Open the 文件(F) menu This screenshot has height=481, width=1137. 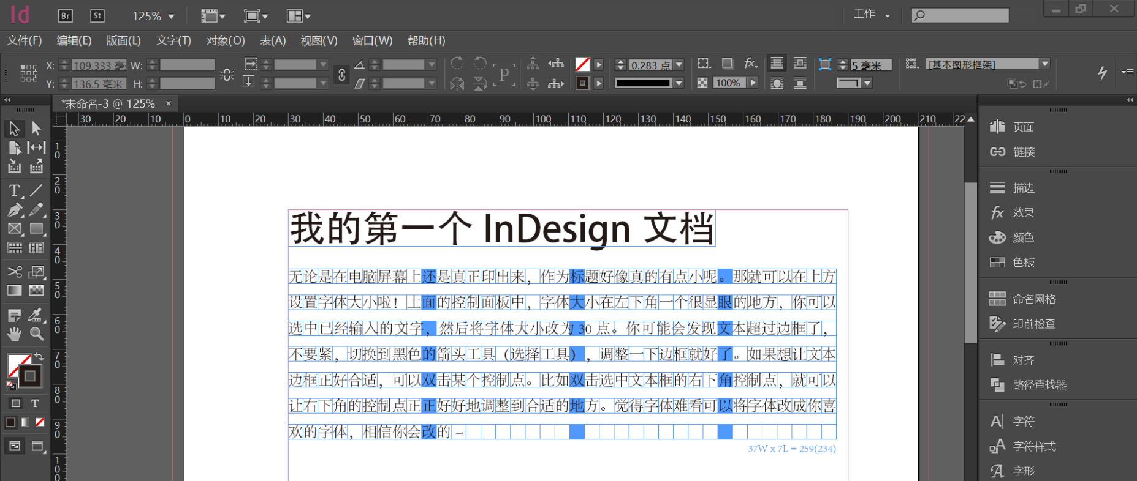click(x=25, y=40)
